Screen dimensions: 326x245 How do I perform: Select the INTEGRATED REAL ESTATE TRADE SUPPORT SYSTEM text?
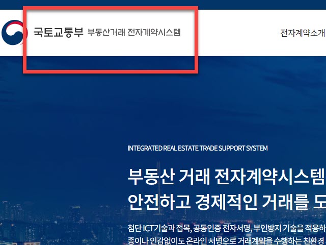(x=198, y=148)
